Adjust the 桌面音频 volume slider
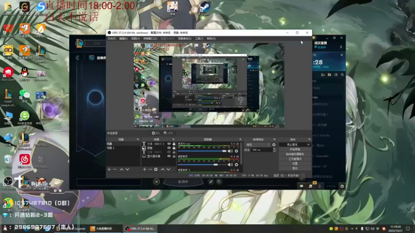The height and width of the screenshot is (233, 415). (202, 165)
